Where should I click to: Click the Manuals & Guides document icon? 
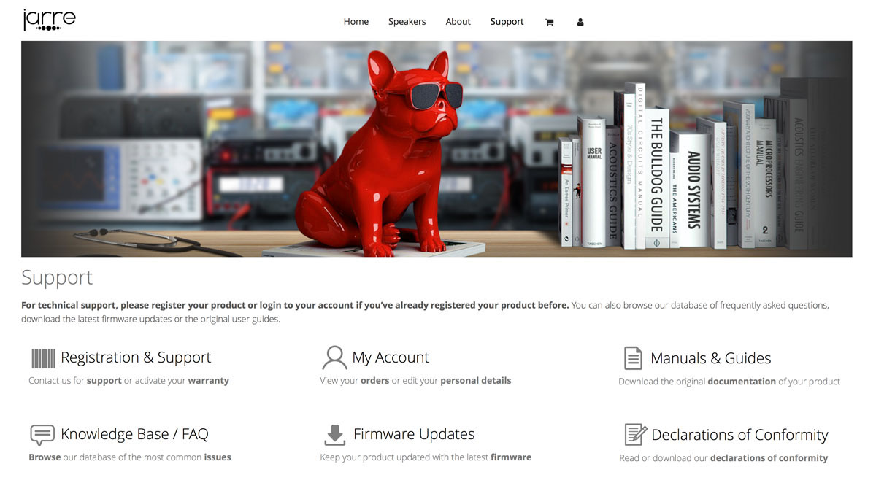click(633, 358)
